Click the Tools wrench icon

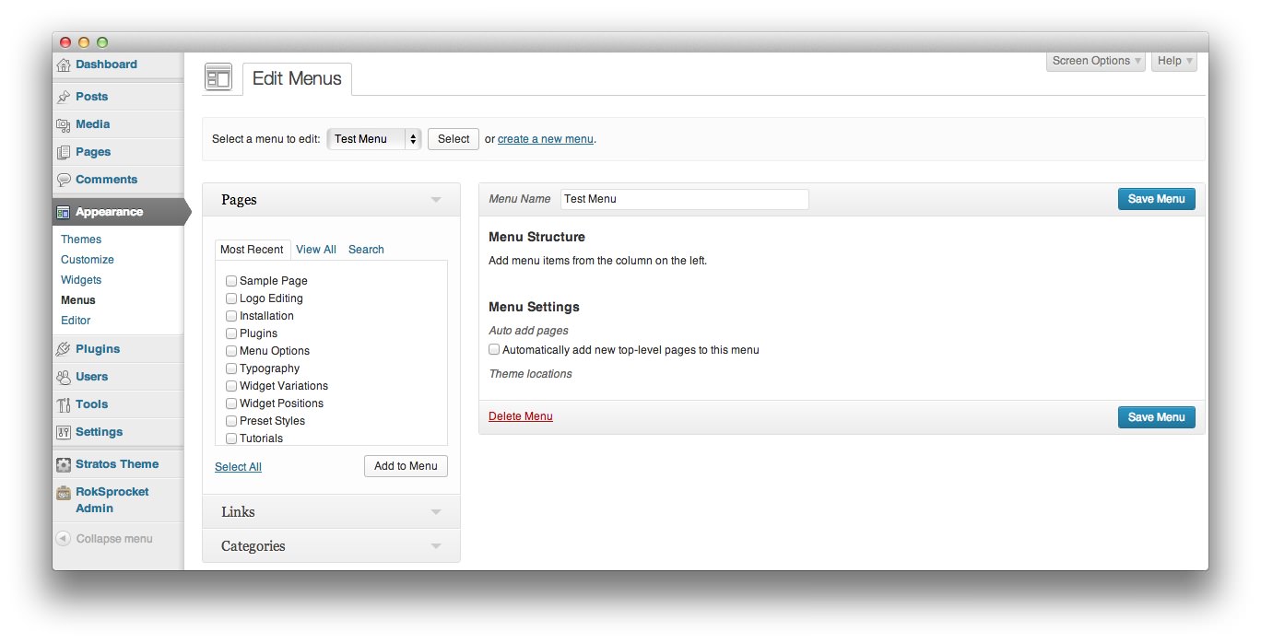[64, 404]
